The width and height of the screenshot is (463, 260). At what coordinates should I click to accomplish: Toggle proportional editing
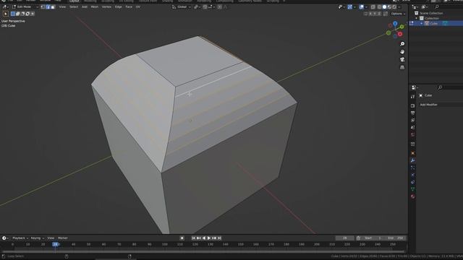click(220, 6)
